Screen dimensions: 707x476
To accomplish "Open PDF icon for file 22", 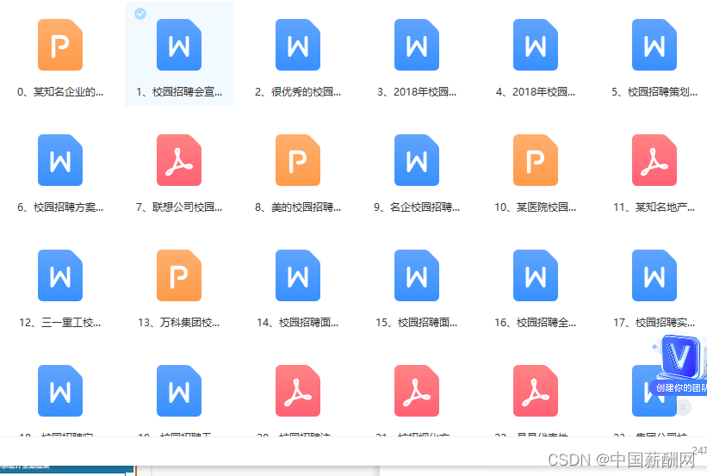I will (536, 391).
